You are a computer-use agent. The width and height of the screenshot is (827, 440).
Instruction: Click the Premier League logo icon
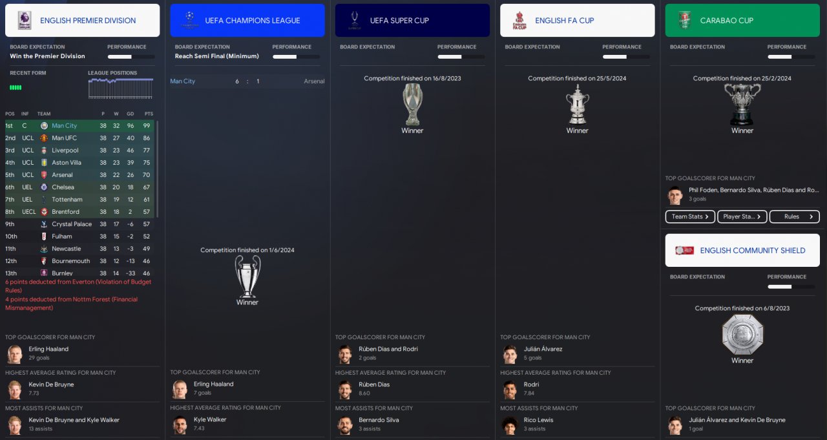point(25,20)
